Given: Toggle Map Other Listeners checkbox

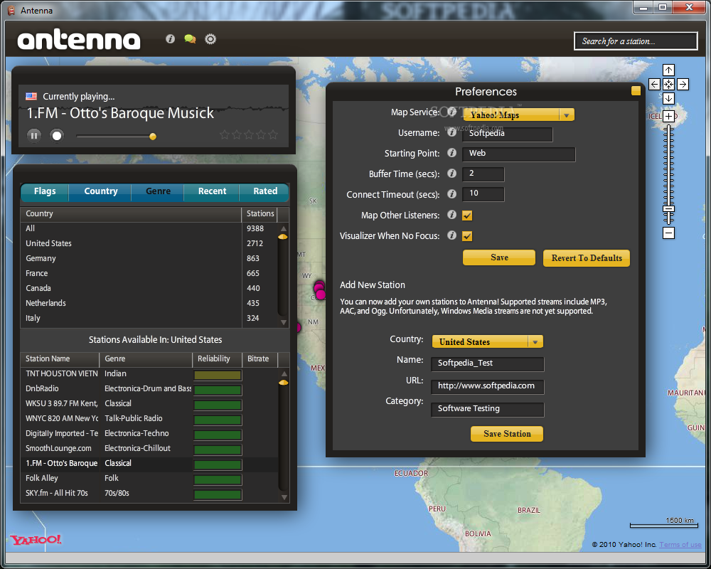Looking at the screenshot, I should click(467, 216).
